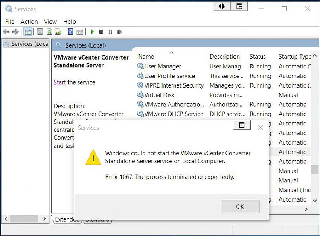This screenshot has width=320, height=236.
Task: Click the Refresh toolbar icon
Action: pyautogui.click(x=49, y=32)
